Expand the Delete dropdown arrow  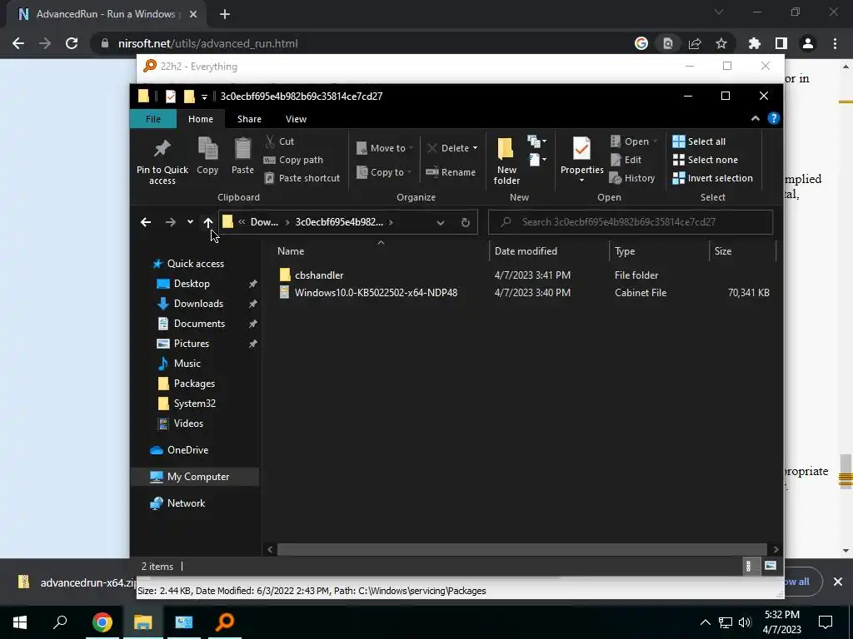coord(475,148)
